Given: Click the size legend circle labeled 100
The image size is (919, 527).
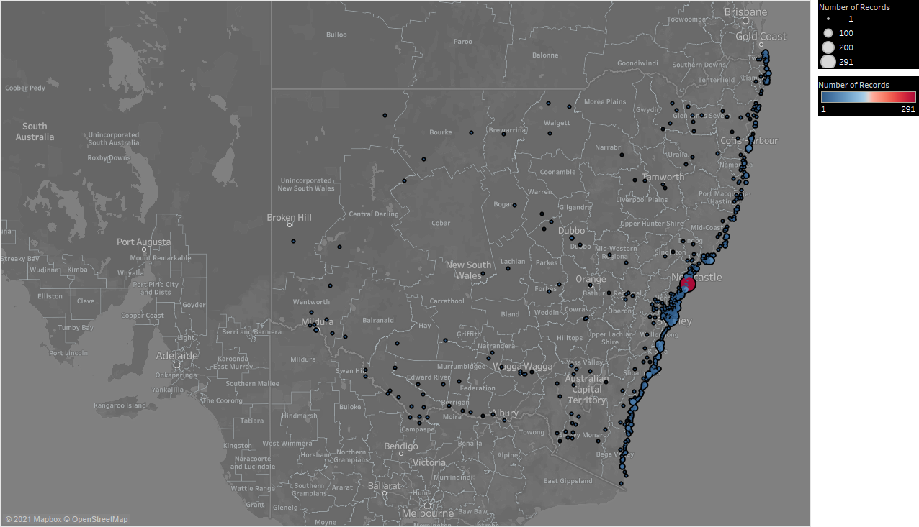Looking at the screenshot, I should pos(828,33).
